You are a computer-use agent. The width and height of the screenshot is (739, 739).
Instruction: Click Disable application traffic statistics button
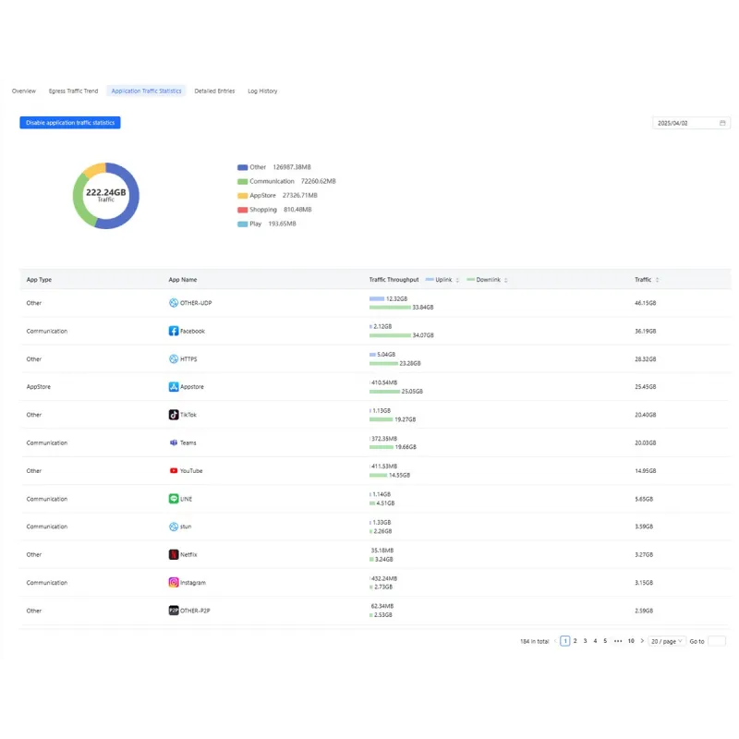click(x=70, y=123)
